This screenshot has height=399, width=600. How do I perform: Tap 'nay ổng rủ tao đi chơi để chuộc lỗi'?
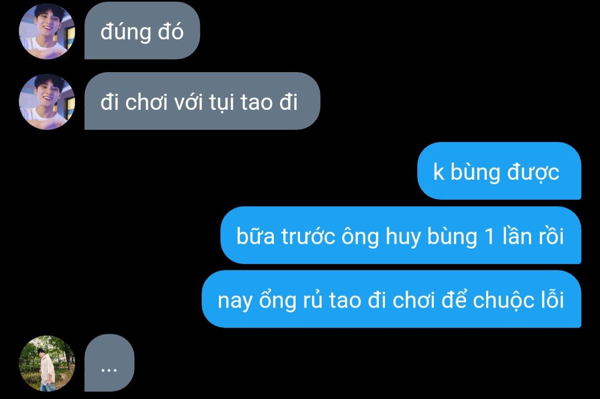(x=392, y=299)
